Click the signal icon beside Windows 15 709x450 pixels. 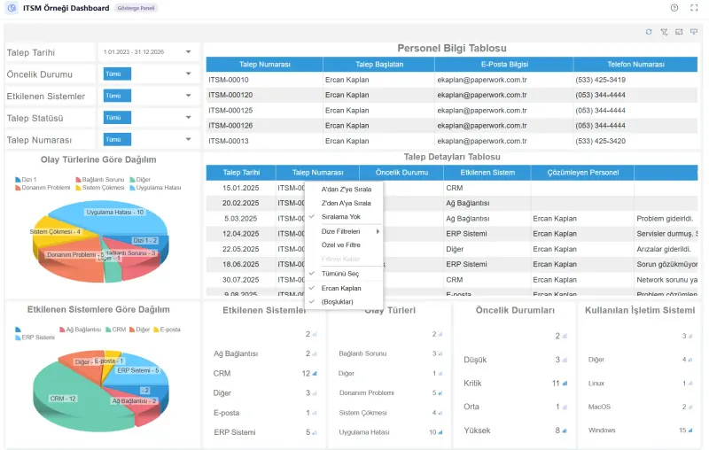(690, 431)
